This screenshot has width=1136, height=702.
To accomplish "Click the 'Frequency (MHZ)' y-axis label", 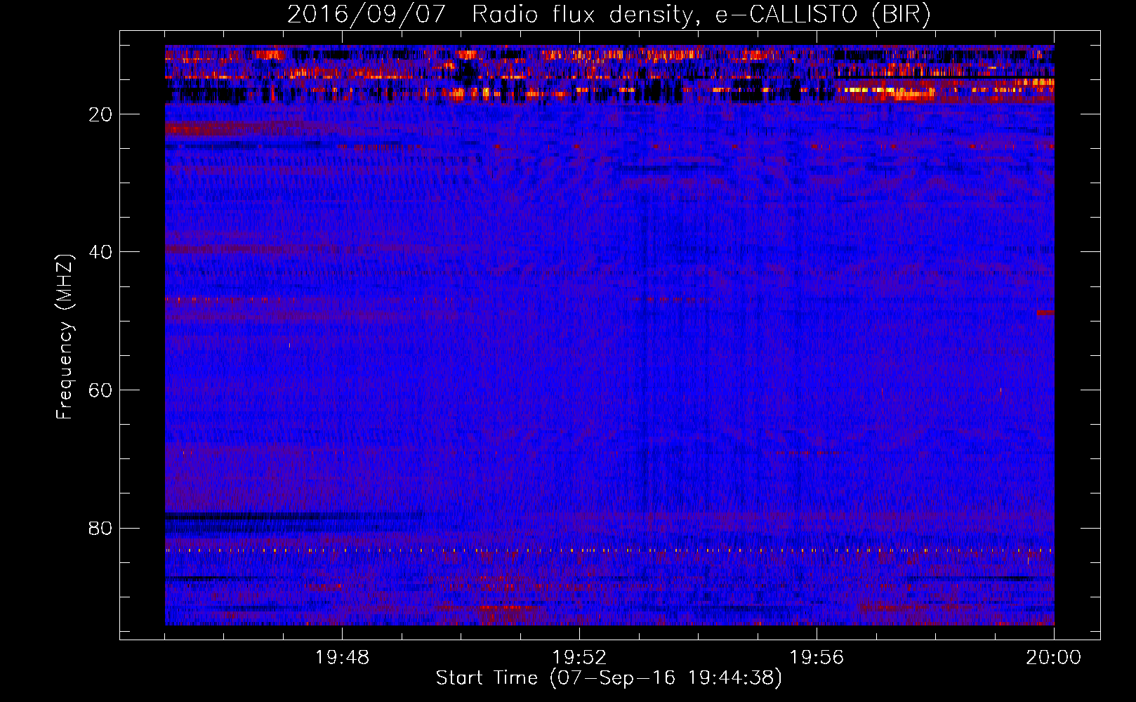I will (65, 337).
